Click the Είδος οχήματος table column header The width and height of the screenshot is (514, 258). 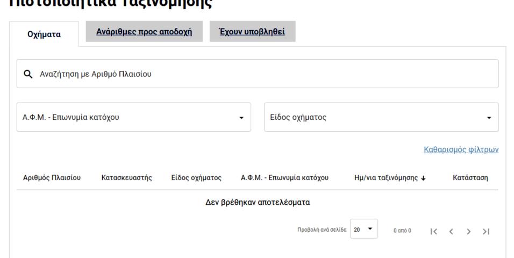pyautogui.click(x=196, y=178)
